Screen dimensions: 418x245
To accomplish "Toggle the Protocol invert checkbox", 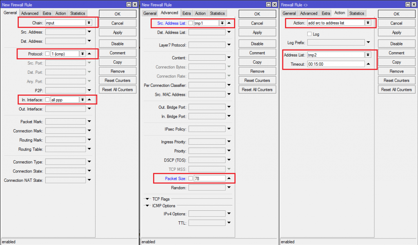I will 47,54.
